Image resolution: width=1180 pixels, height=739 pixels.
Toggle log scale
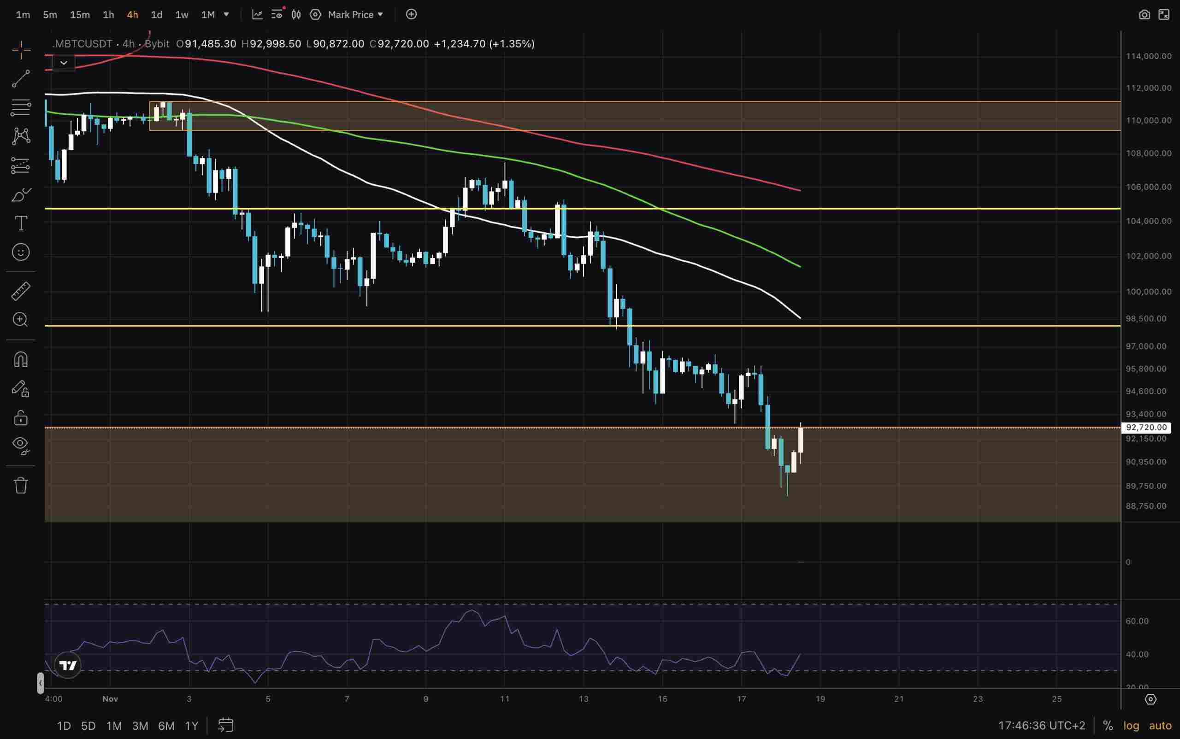click(x=1131, y=725)
